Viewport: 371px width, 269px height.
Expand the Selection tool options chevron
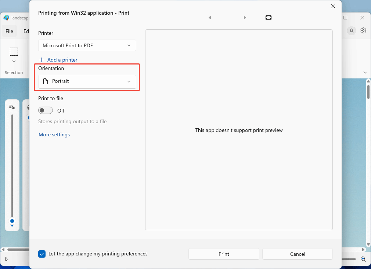click(x=14, y=61)
